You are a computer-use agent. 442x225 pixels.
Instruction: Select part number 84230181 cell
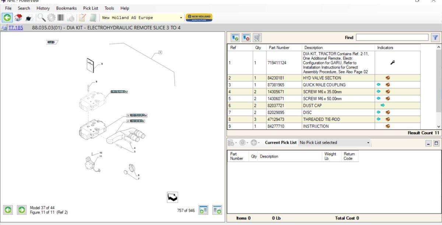pos(284,78)
